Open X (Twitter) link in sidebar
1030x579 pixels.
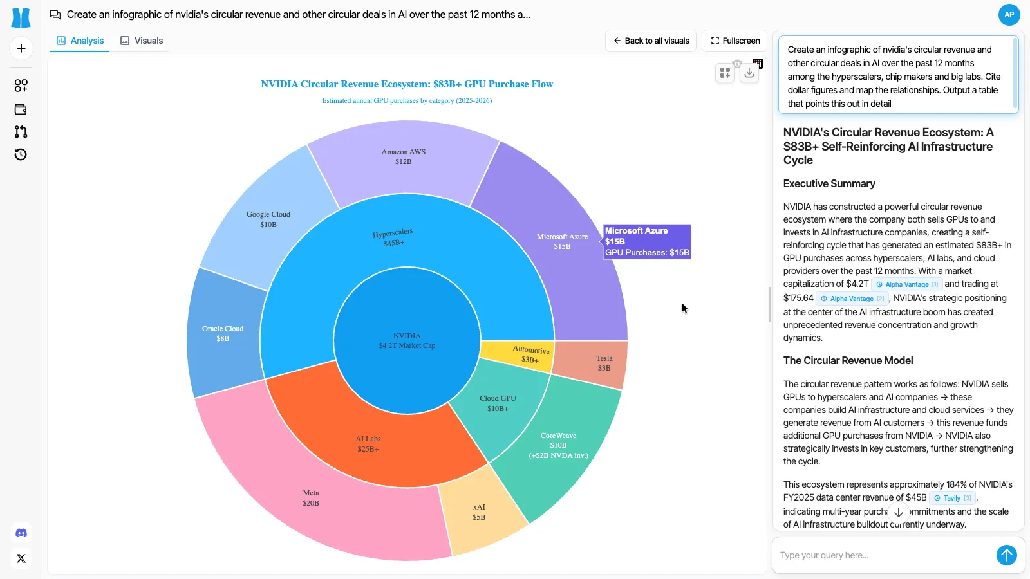pyautogui.click(x=21, y=558)
